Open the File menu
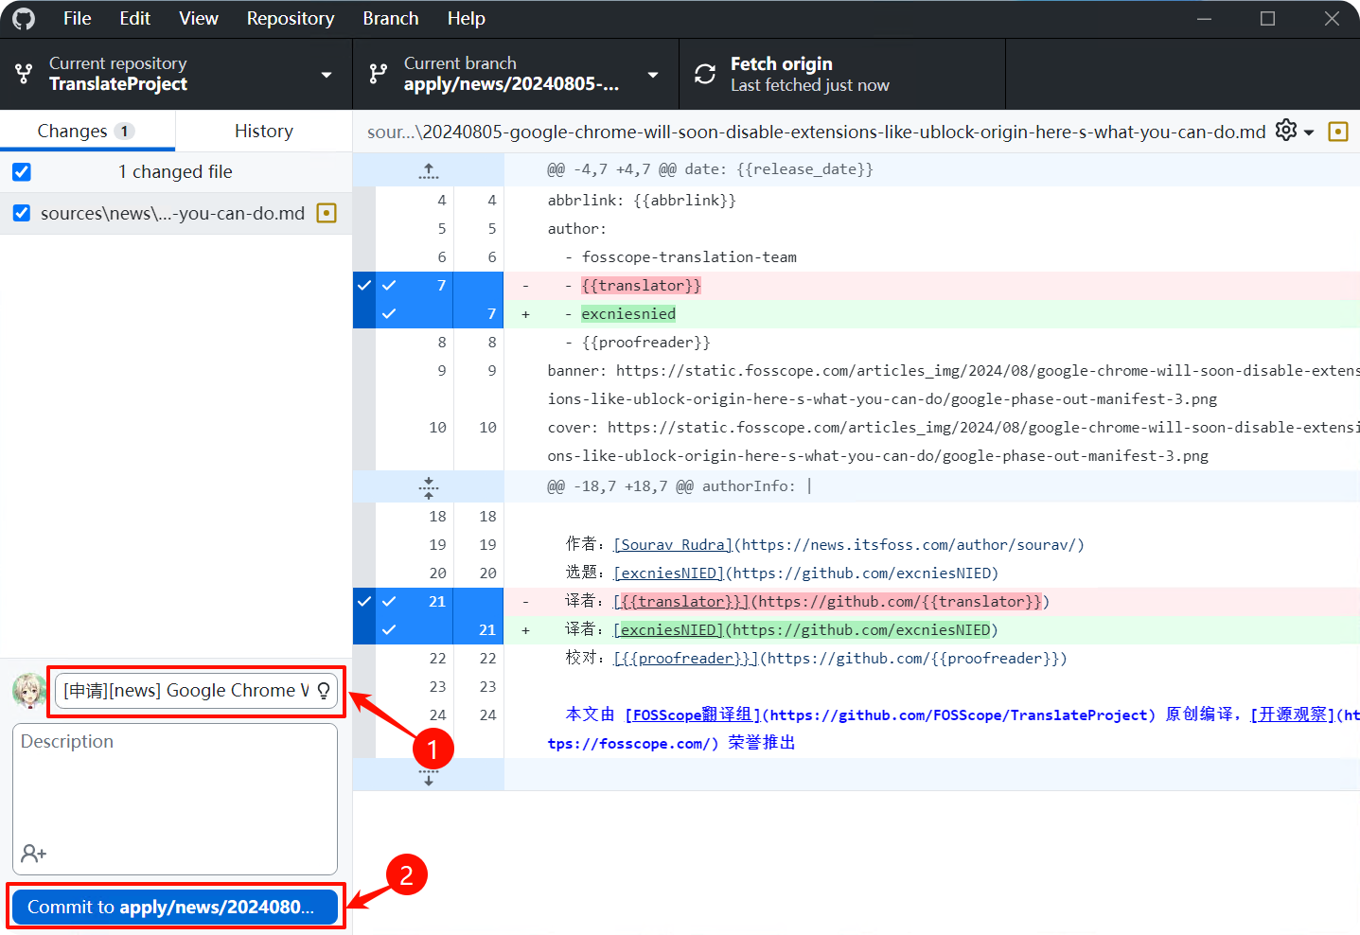This screenshot has height=935, width=1360. point(78,19)
